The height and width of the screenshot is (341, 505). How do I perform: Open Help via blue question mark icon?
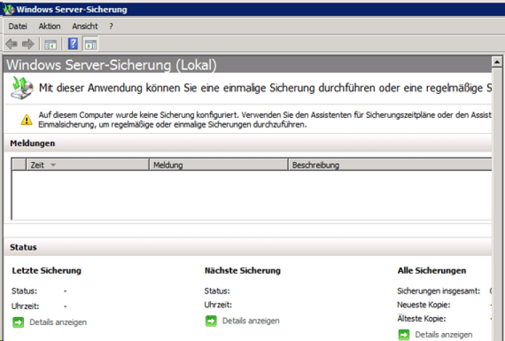tap(73, 44)
